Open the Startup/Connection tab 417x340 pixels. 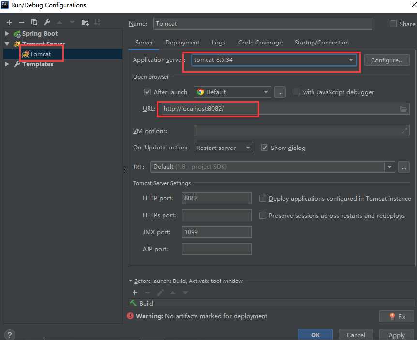321,43
